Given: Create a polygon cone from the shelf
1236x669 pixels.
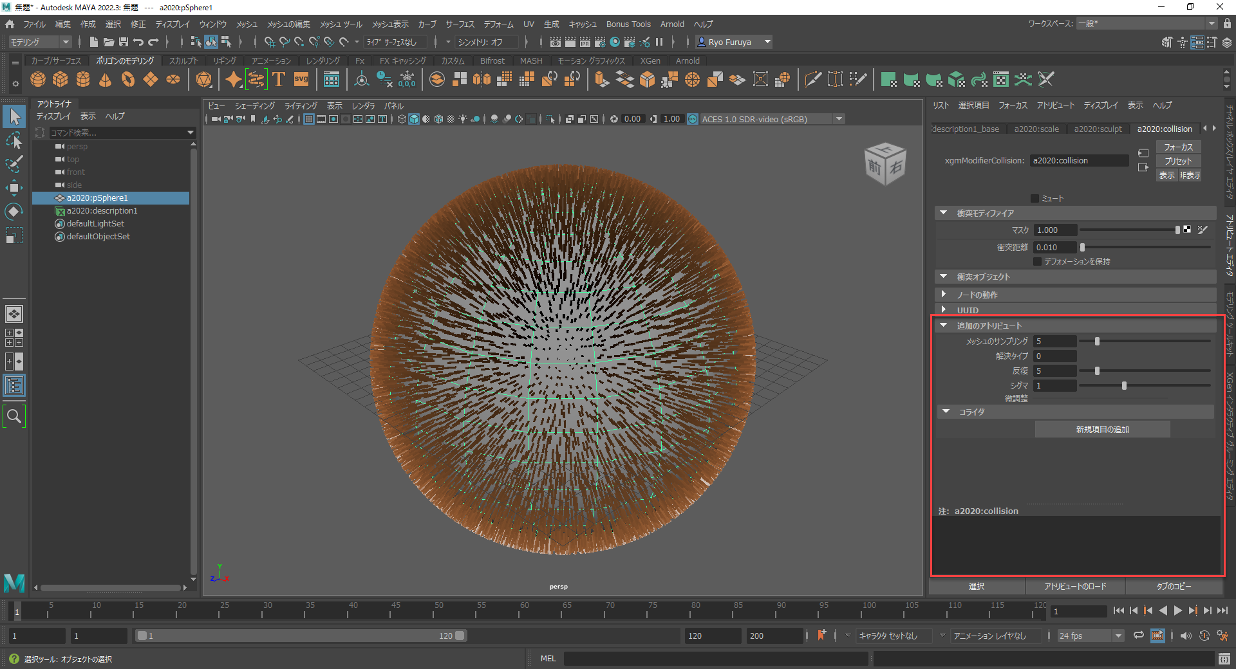Looking at the screenshot, I should pyautogui.click(x=105, y=80).
